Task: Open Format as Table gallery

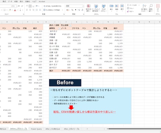Action: [96, 8]
